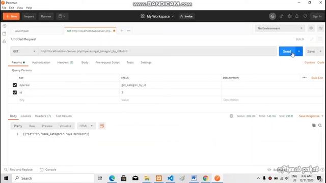
Task: Open the Collections sidebar icon
Action: tap(5, 34)
